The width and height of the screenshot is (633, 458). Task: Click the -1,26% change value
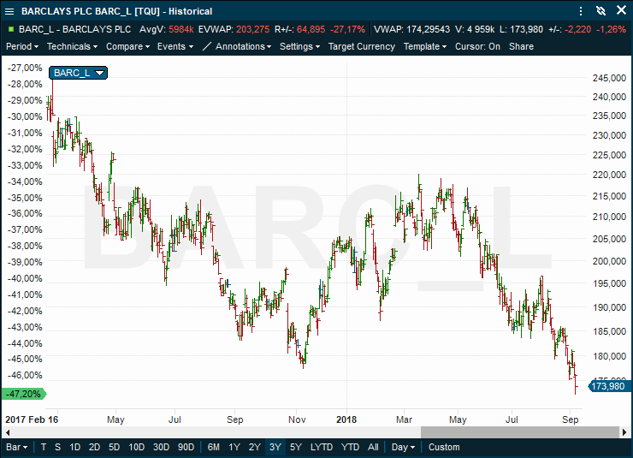612,29
